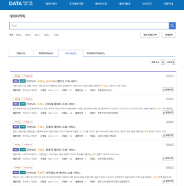
Task: Click the 제공기관별 검색 button
Action: tap(150, 35)
